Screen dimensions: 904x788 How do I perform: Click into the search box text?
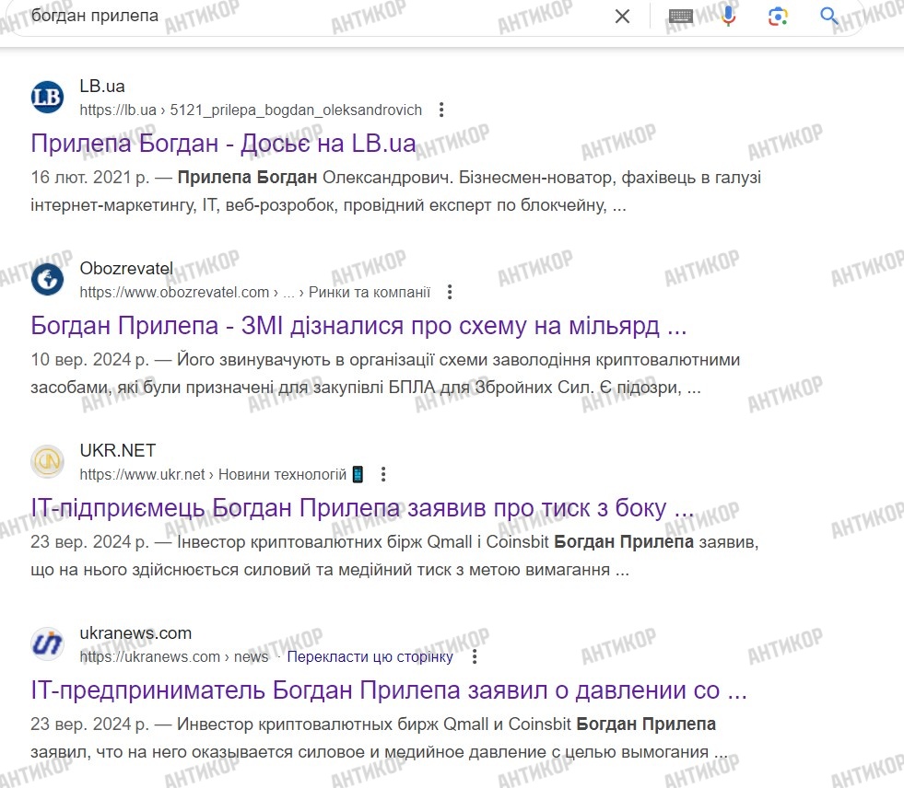[276, 17]
